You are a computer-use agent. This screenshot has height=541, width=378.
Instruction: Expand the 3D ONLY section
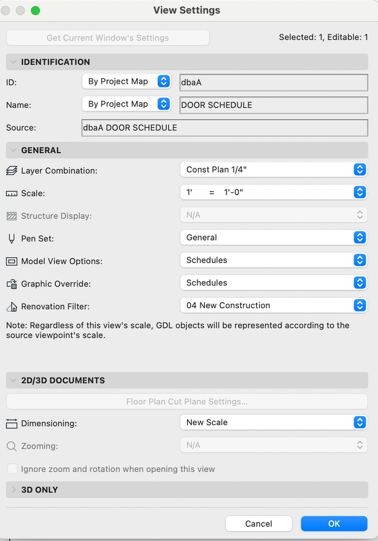13,490
